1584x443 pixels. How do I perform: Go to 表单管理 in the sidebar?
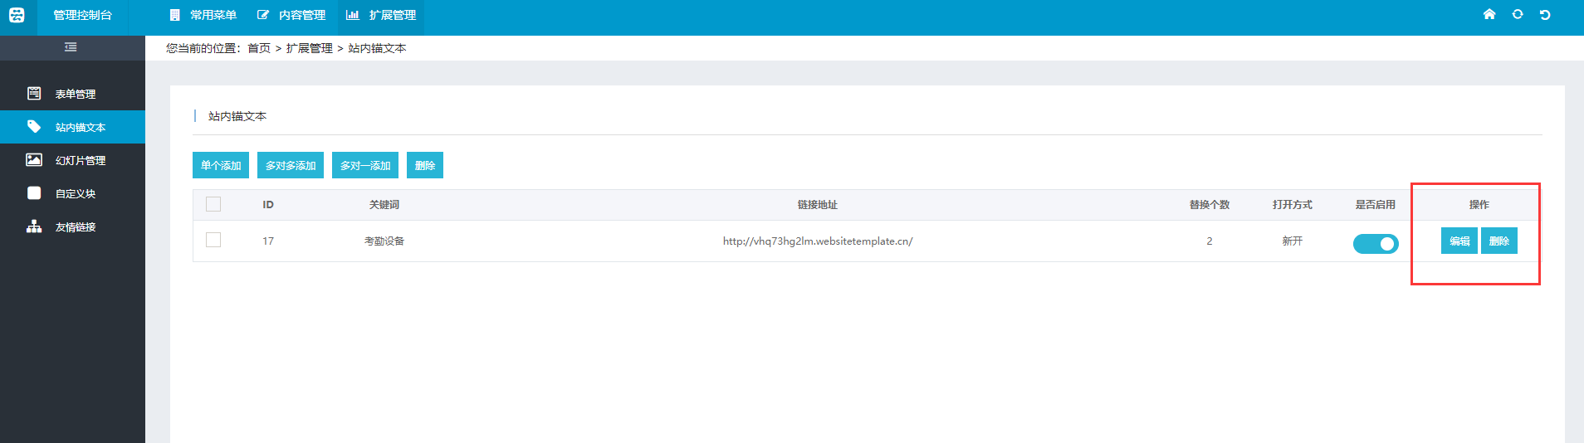pos(72,94)
